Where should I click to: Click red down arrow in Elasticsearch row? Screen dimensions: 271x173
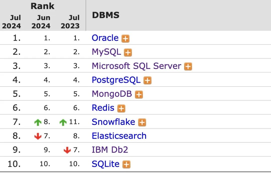click(38, 136)
